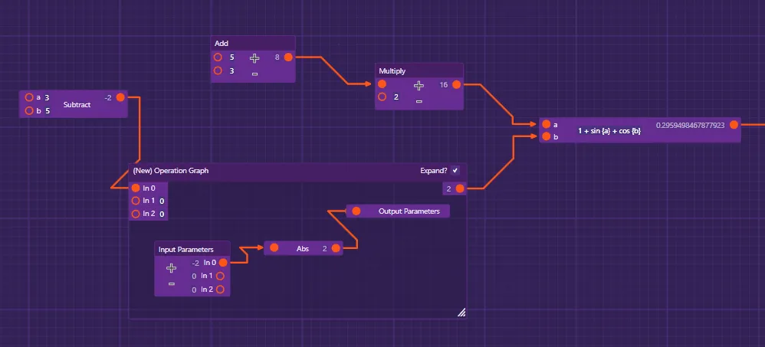Click the Subtract output value -2
The image size is (765, 347).
pos(108,98)
